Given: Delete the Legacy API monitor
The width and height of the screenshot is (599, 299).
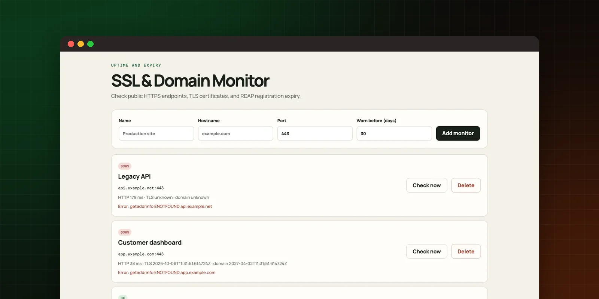Looking at the screenshot, I should (466, 185).
